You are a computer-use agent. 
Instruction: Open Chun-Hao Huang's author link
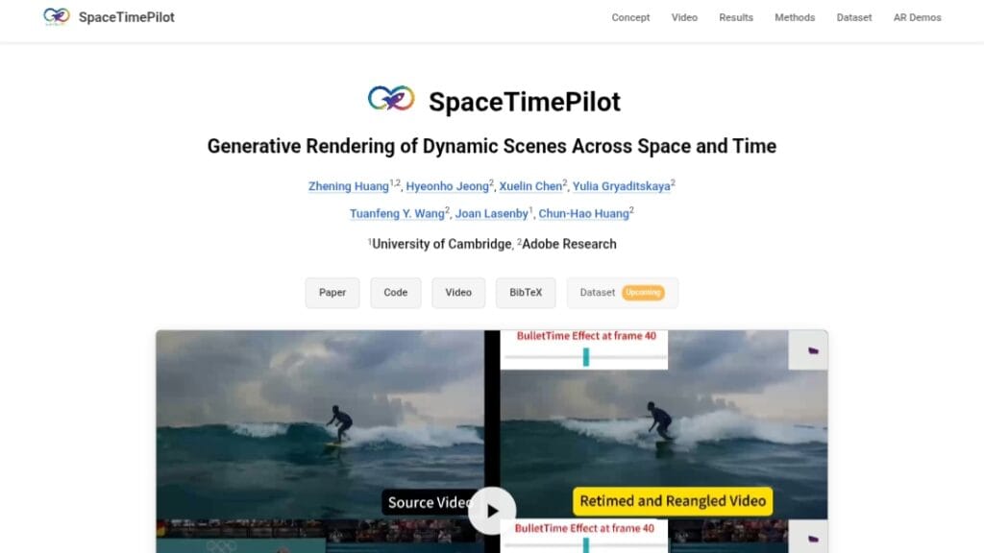click(x=582, y=213)
